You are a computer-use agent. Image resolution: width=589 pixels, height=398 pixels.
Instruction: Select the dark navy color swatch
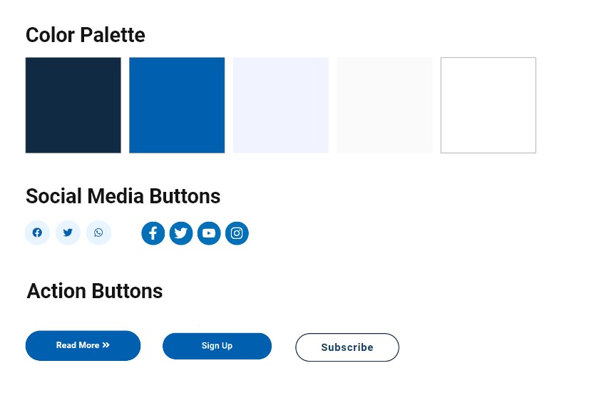point(73,106)
